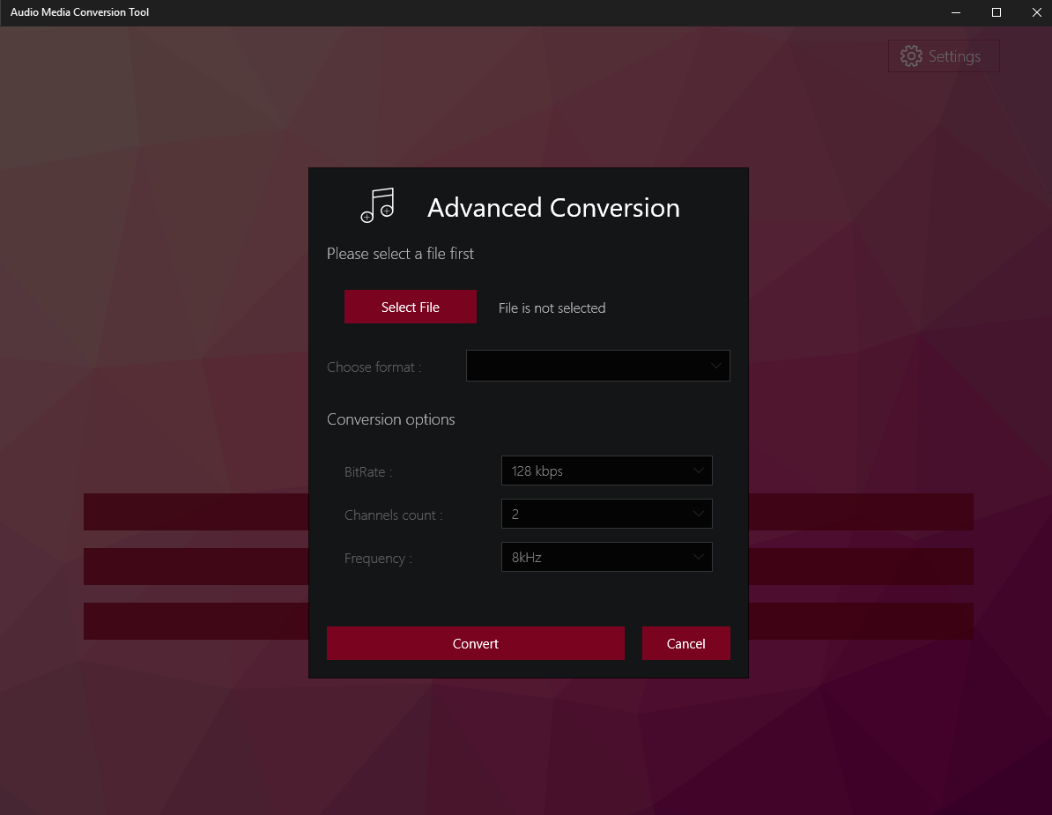
Task: Expand the Choose format dropdown
Action: click(x=597, y=366)
